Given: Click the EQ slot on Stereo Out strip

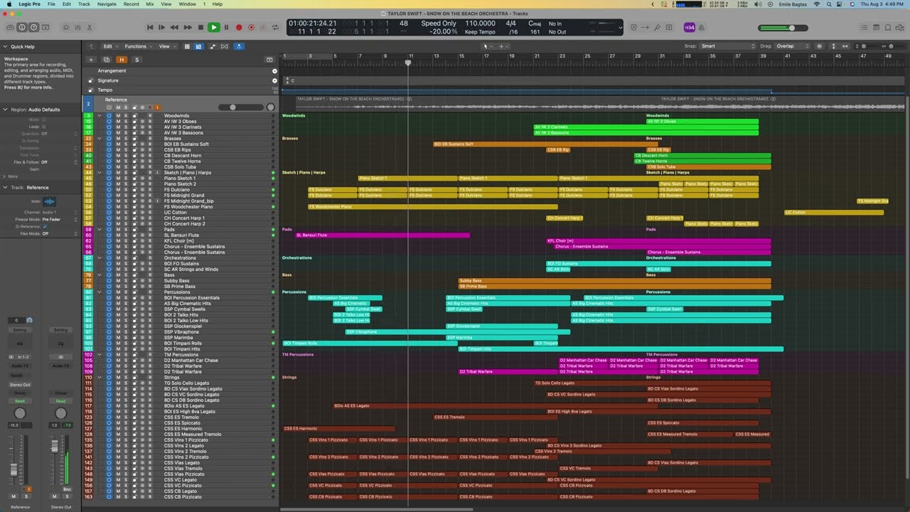Looking at the screenshot, I should tap(60, 343).
